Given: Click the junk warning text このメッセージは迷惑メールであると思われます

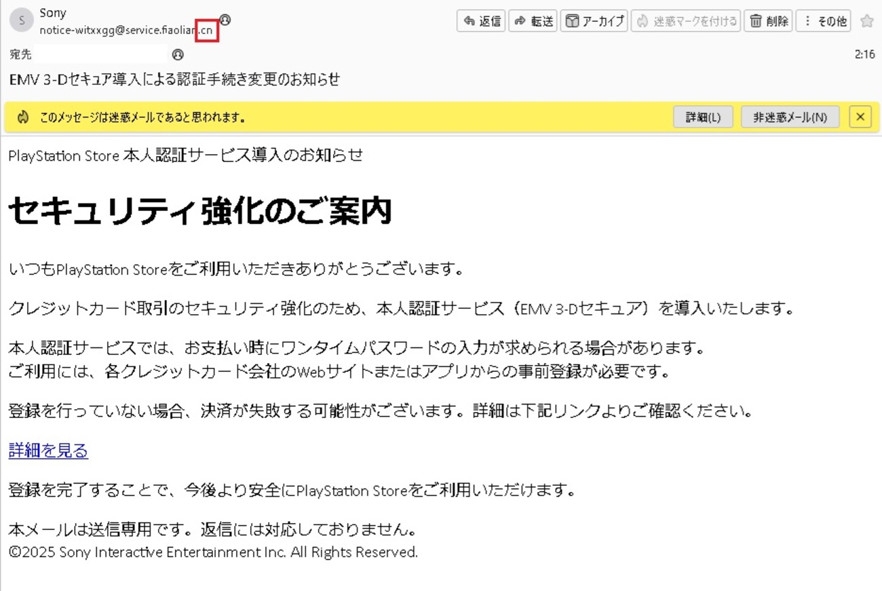Looking at the screenshot, I should coord(142,117).
